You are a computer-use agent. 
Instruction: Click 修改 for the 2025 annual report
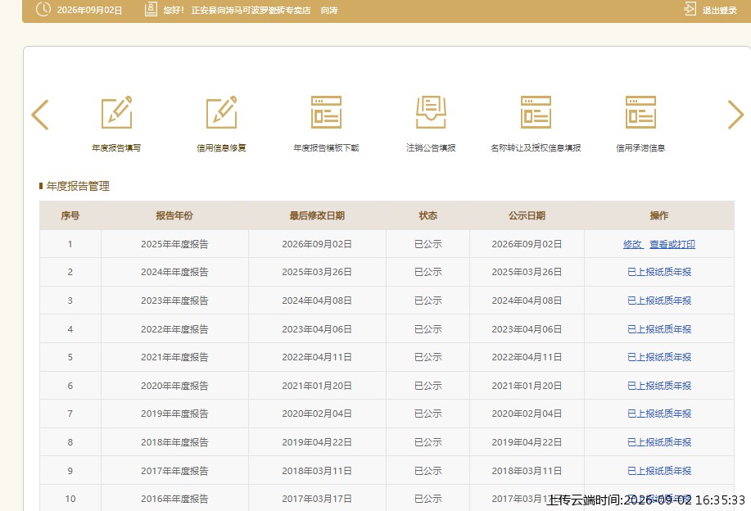coord(633,244)
